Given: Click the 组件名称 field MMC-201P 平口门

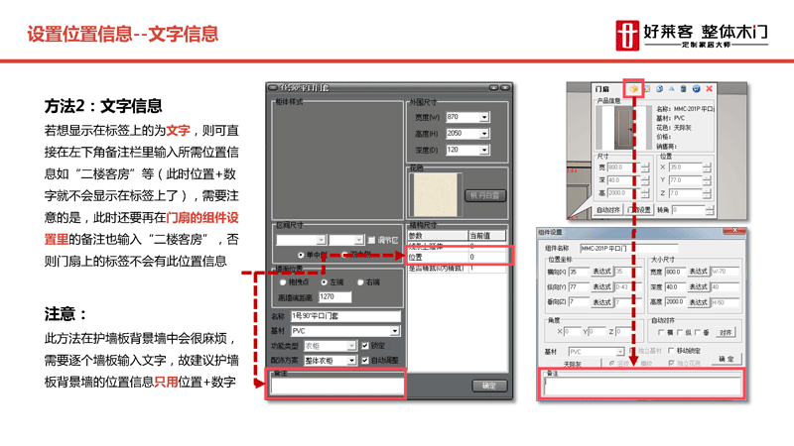Looking at the screenshot, I should (x=628, y=249).
